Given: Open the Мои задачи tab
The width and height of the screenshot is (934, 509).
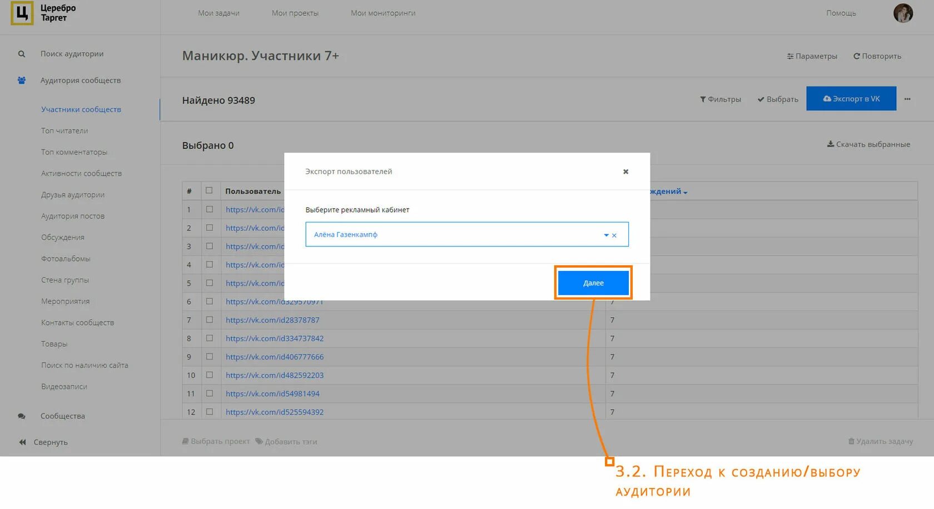Looking at the screenshot, I should click(x=218, y=13).
